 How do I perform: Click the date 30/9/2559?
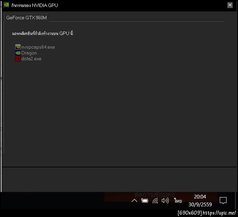[x=200, y=205]
